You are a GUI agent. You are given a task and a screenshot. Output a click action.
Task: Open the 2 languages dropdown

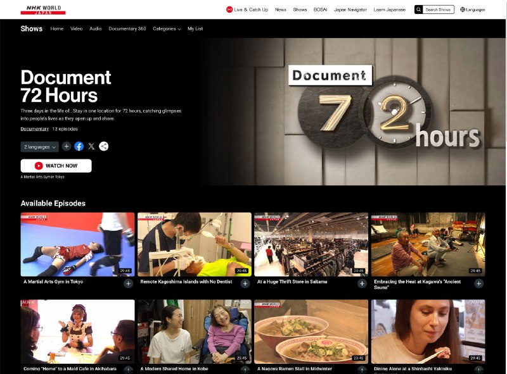click(40, 147)
